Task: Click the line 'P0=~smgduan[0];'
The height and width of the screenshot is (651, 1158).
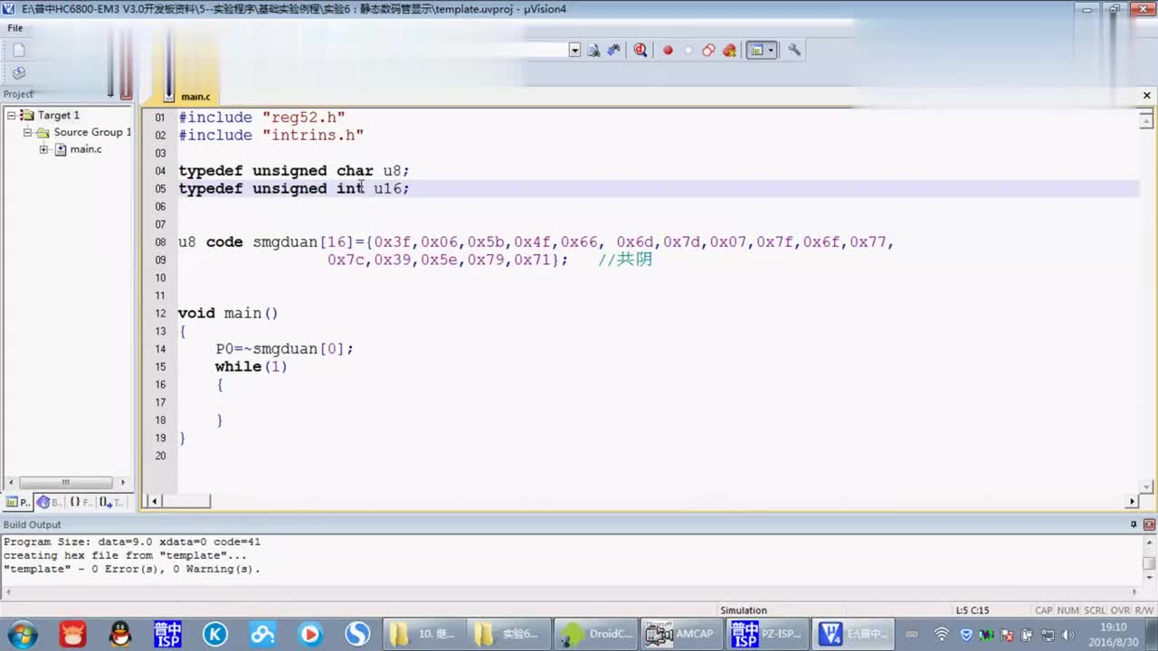Action: point(284,349)
